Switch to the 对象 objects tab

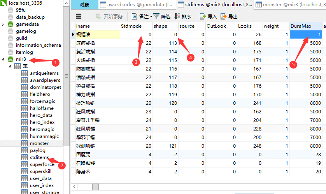coord(84,5)
